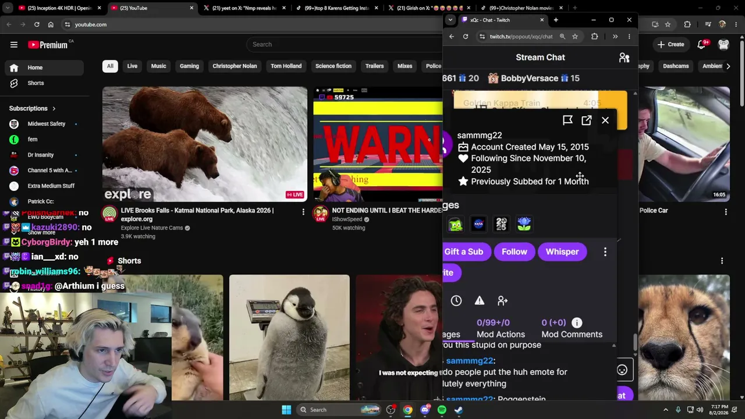The image size is (745, 419).
Task: Open the IShowSpeed live stream thumbnail
Action: click(378, 144)
